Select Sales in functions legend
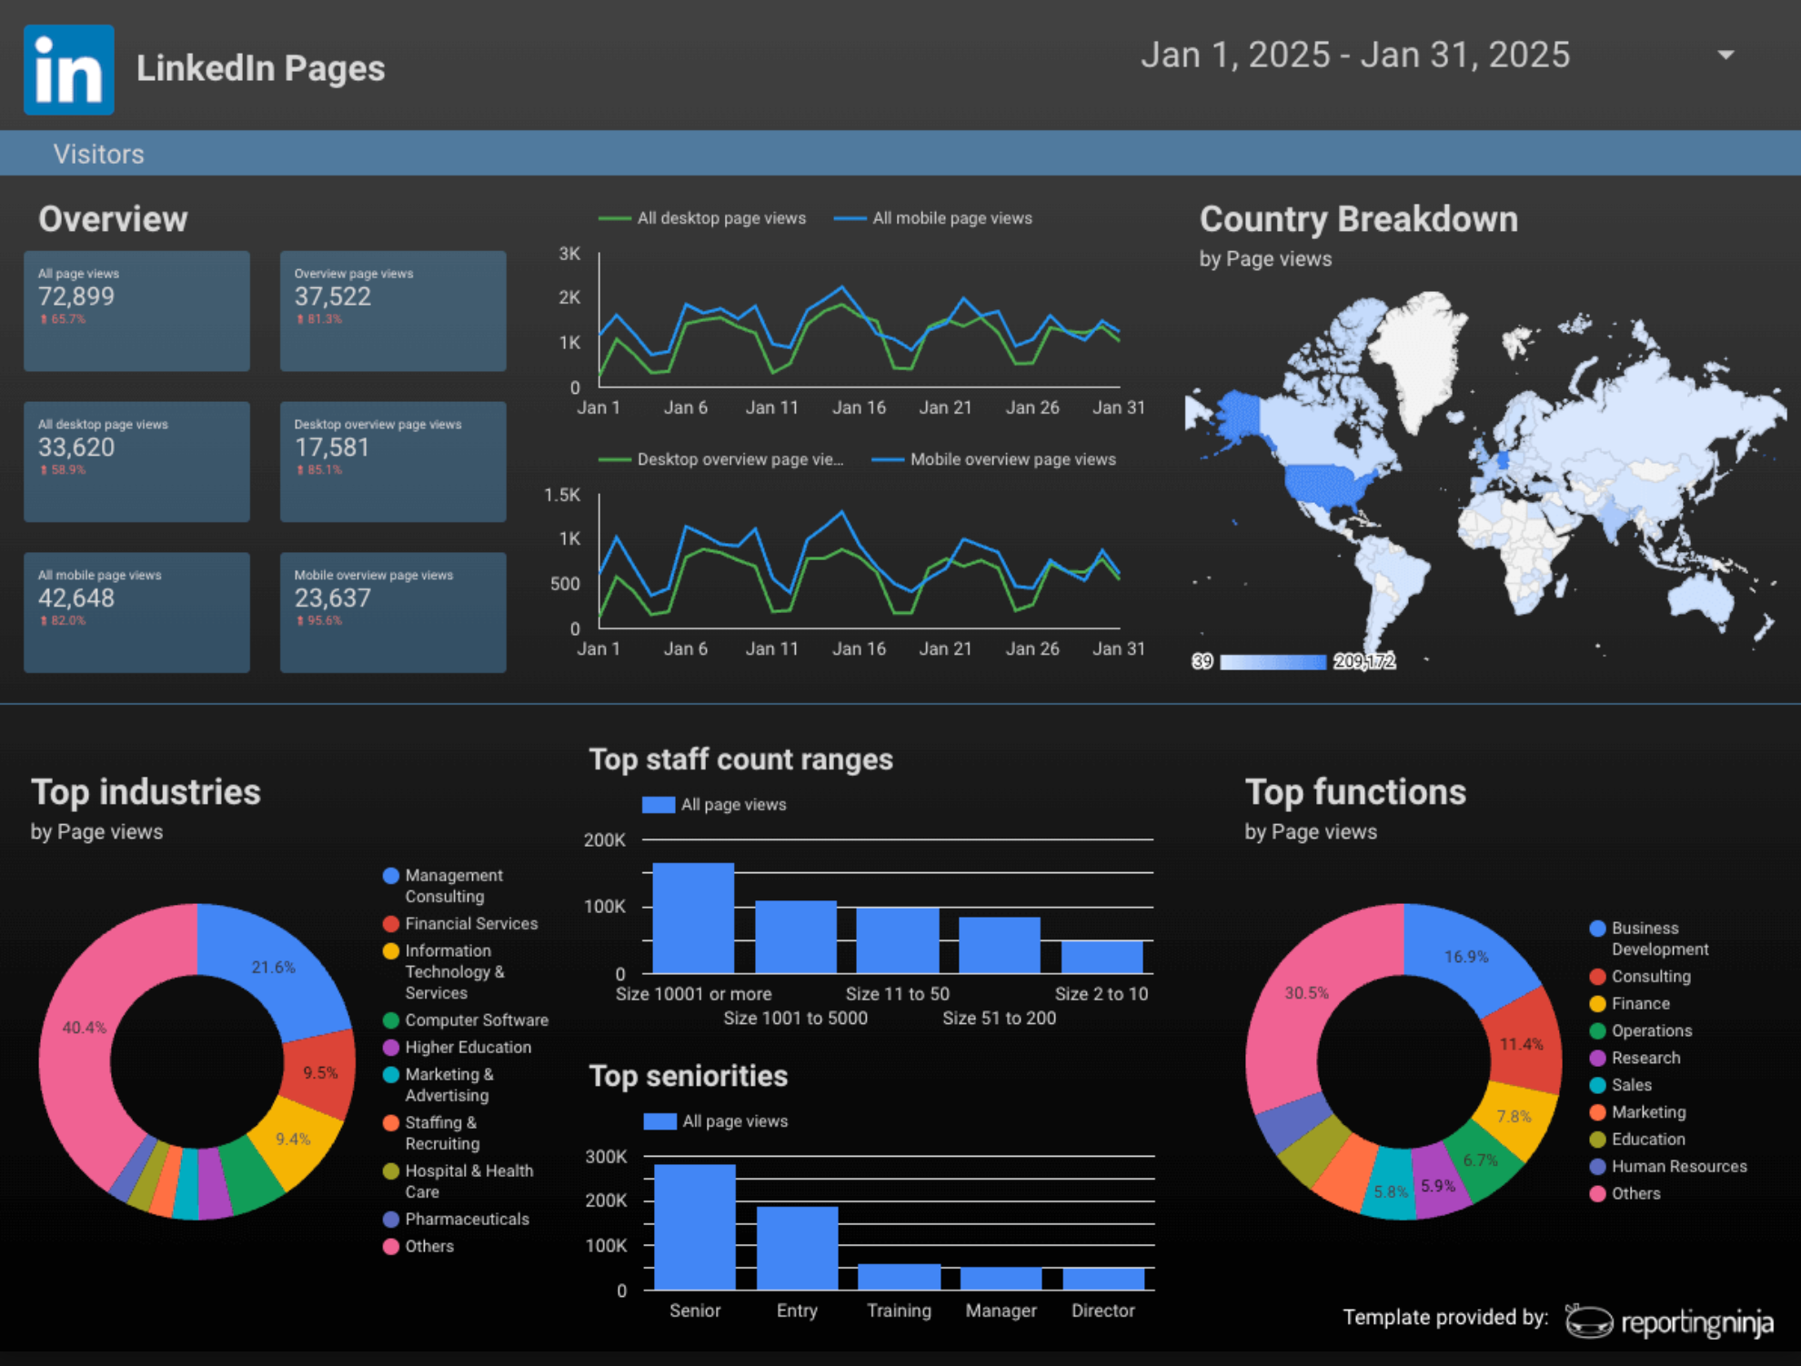Image resolution: width=1801 pixels, height=1366 pixels. pos(1621,1086)
